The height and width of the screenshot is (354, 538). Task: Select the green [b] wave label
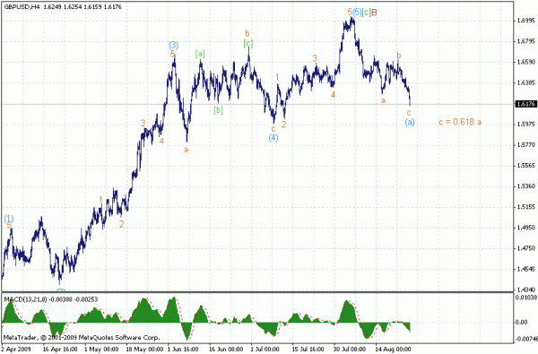[218, 109]
